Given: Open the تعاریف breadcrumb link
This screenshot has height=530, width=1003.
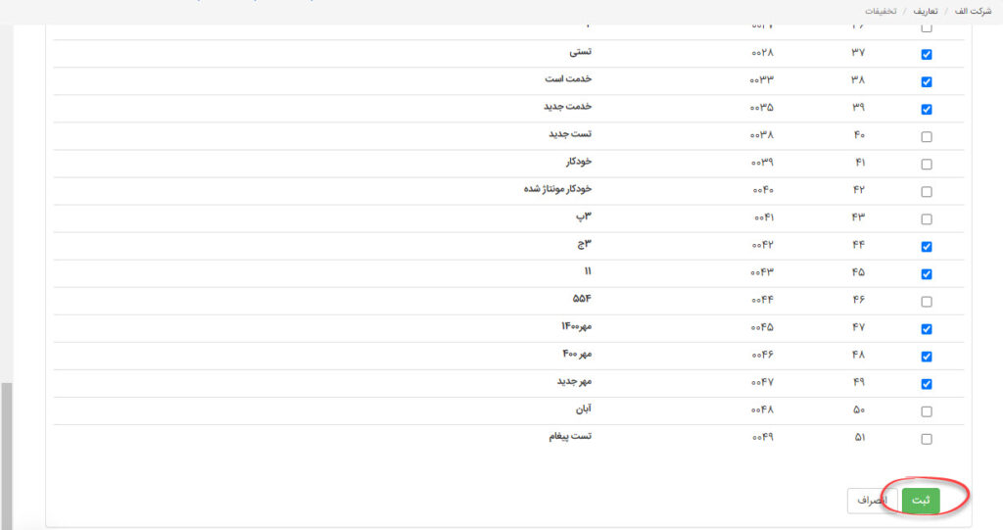Looking at the screenshot, I should click(925, 12).
